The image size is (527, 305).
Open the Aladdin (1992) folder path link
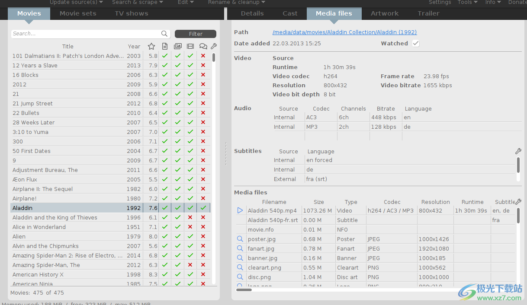tap(345, 32)
